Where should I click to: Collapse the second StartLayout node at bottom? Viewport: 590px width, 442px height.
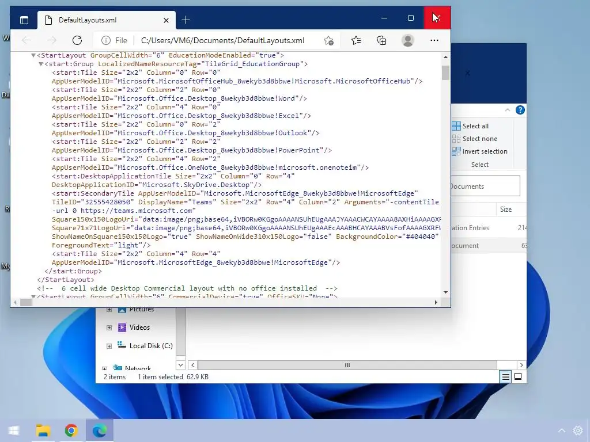tap(33, 296)
